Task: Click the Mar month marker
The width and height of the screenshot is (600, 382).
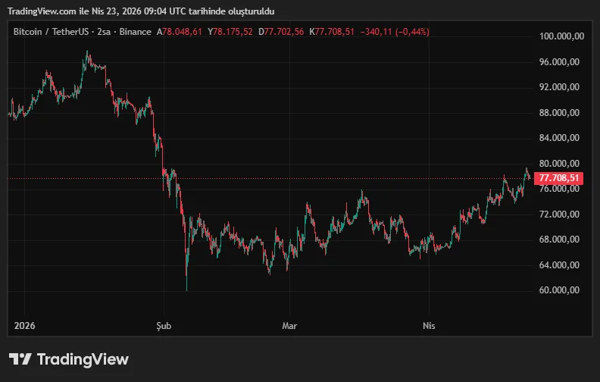Action: click(289, 325)
